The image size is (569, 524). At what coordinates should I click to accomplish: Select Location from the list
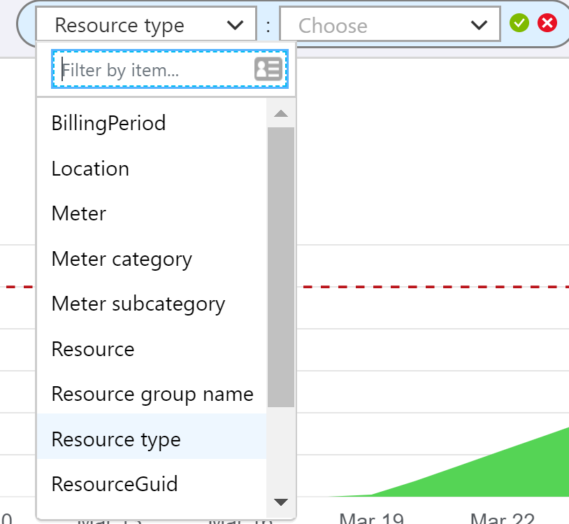(x=90, y=169)
